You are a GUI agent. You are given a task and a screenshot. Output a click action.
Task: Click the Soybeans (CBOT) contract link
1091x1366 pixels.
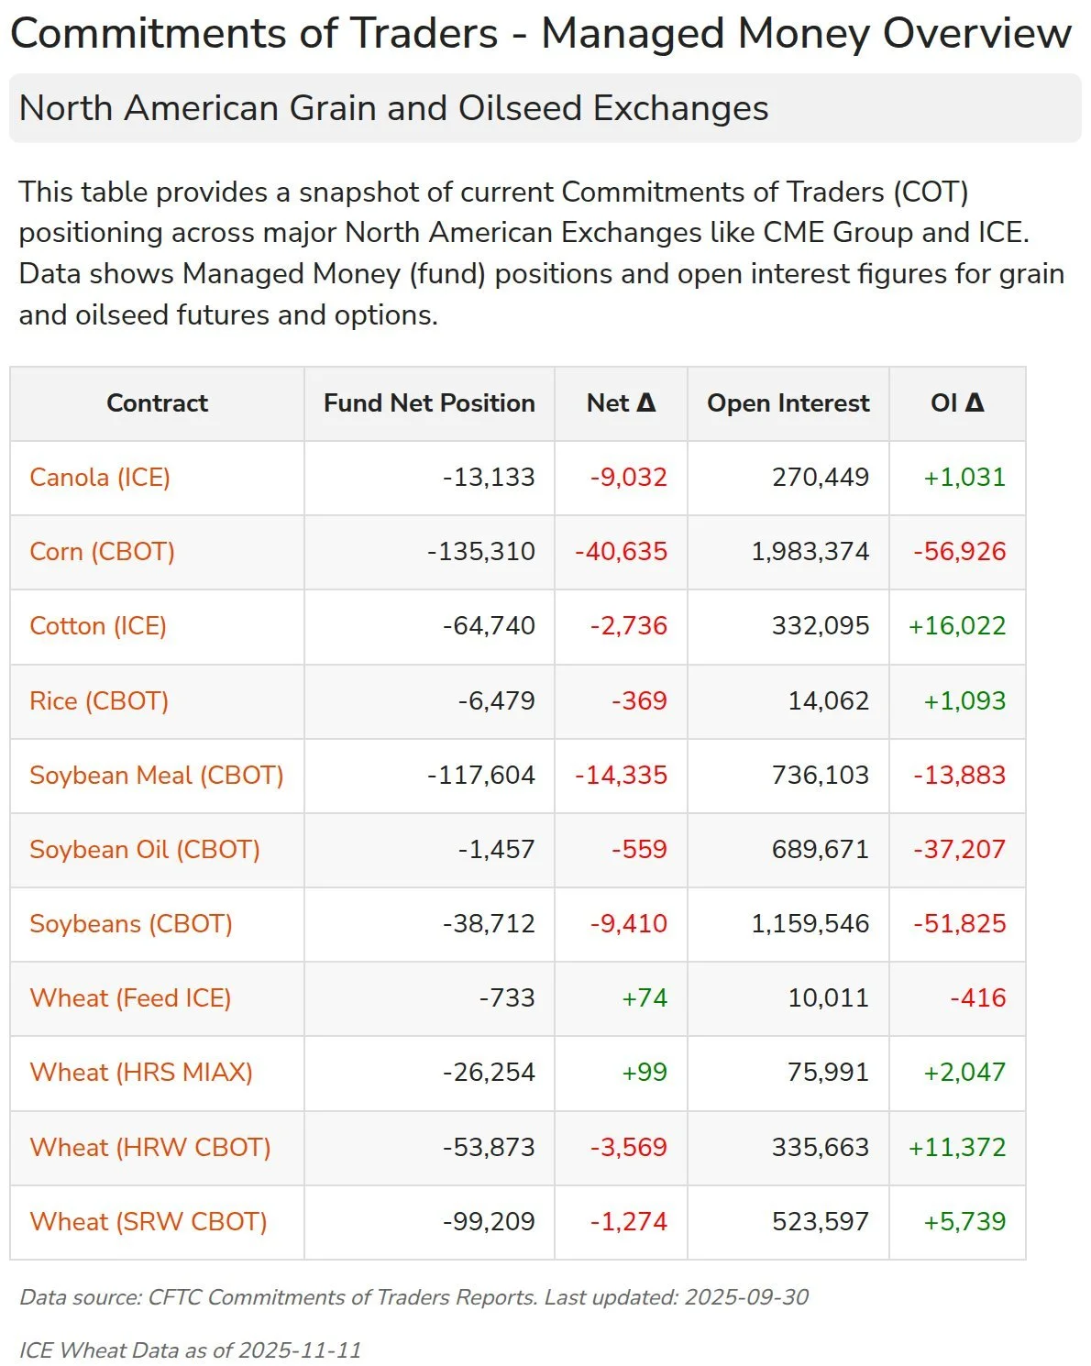point(131,924)
